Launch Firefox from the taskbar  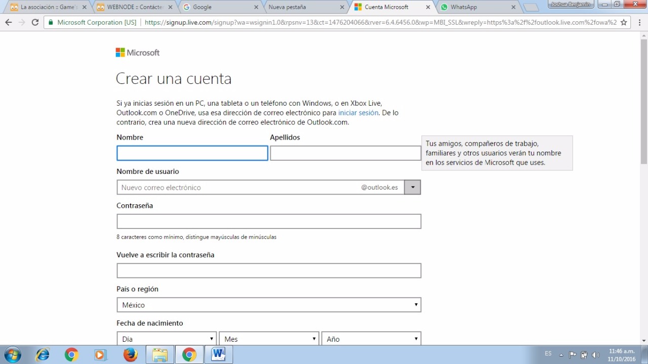tap(130, 355)
